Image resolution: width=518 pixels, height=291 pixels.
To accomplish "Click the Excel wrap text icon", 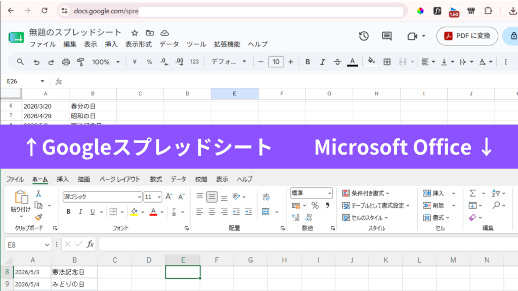I will coord(266,197).
